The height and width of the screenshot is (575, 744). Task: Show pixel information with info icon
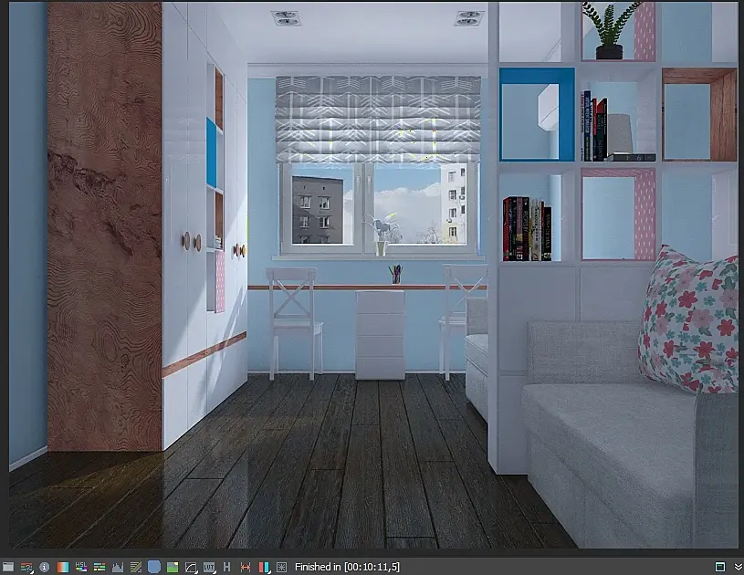(x=45, y=567)
